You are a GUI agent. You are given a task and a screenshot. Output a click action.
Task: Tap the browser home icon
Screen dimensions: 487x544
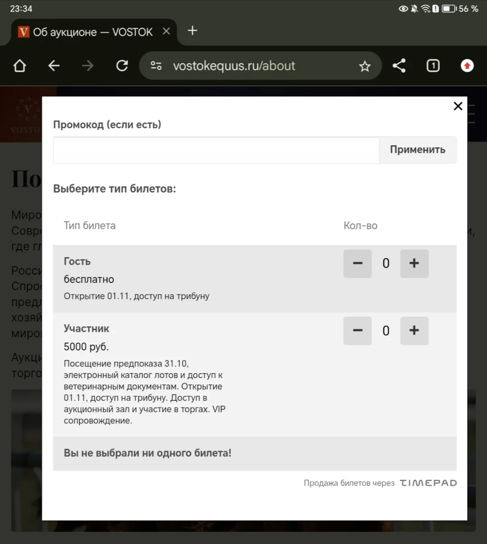click(x=19, y=66)
